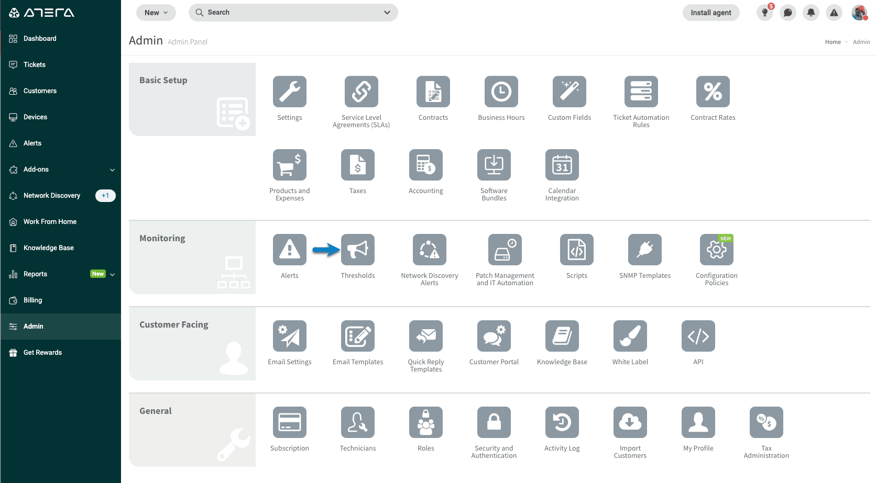
Task: Open the Thresholds monitoring icon
Action: 358,250
